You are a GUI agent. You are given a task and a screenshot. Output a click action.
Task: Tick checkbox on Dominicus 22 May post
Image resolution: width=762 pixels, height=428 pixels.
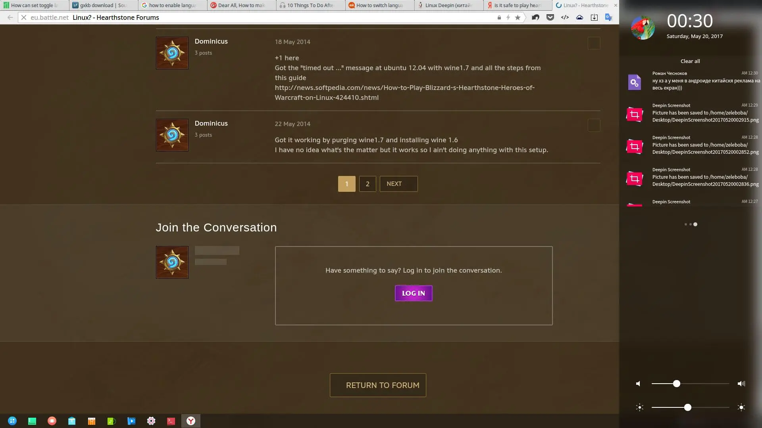click(594, 125)
